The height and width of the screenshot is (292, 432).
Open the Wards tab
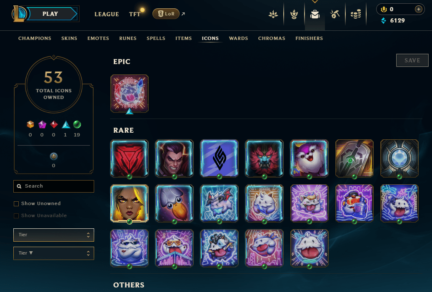point(238,38)
